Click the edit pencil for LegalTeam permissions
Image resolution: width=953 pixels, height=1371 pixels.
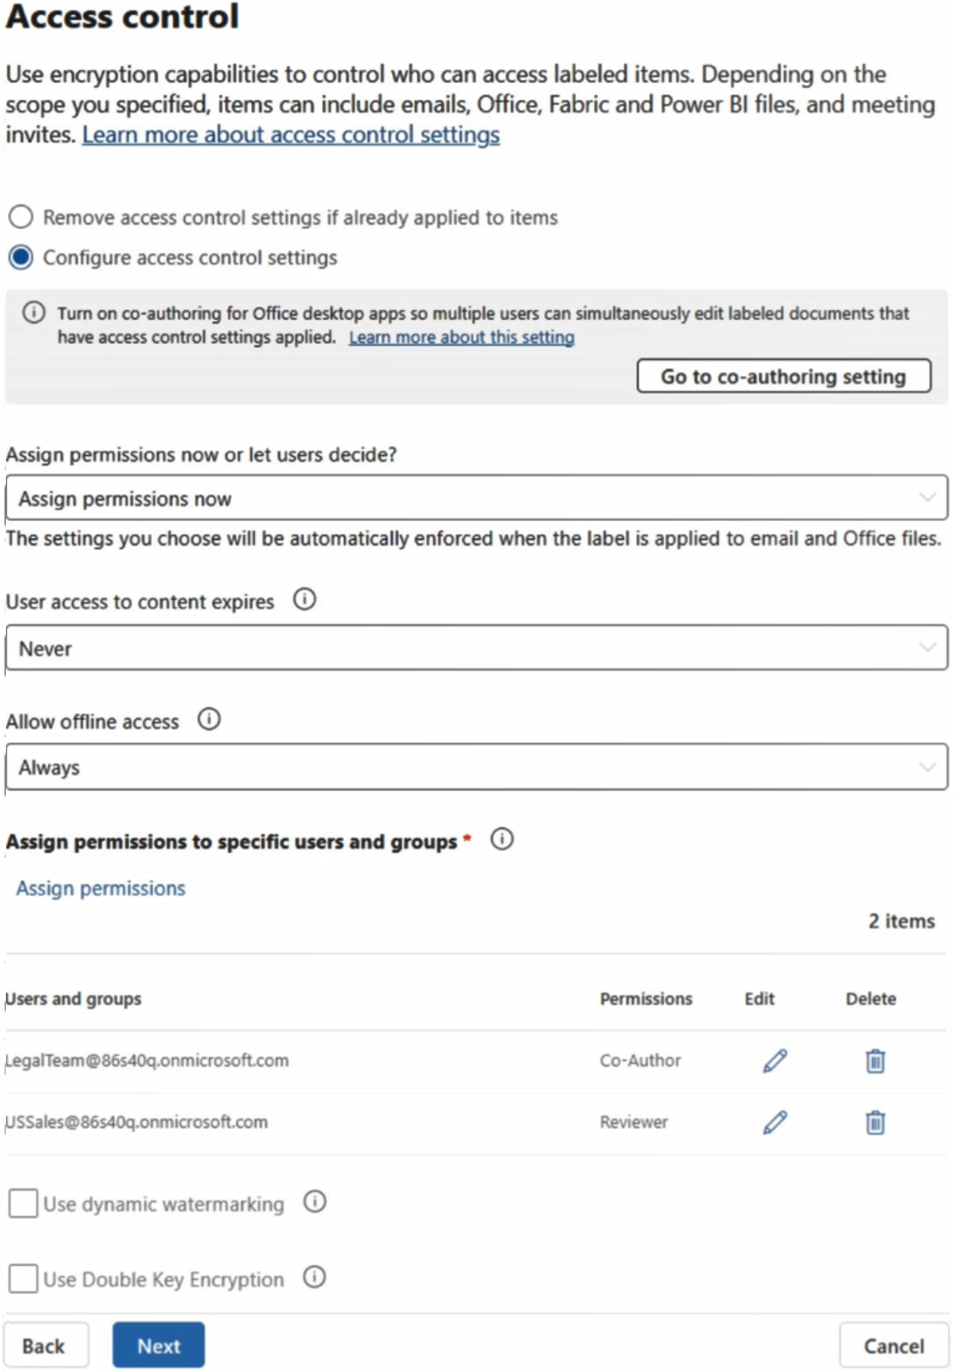(x=775, y=1061)
